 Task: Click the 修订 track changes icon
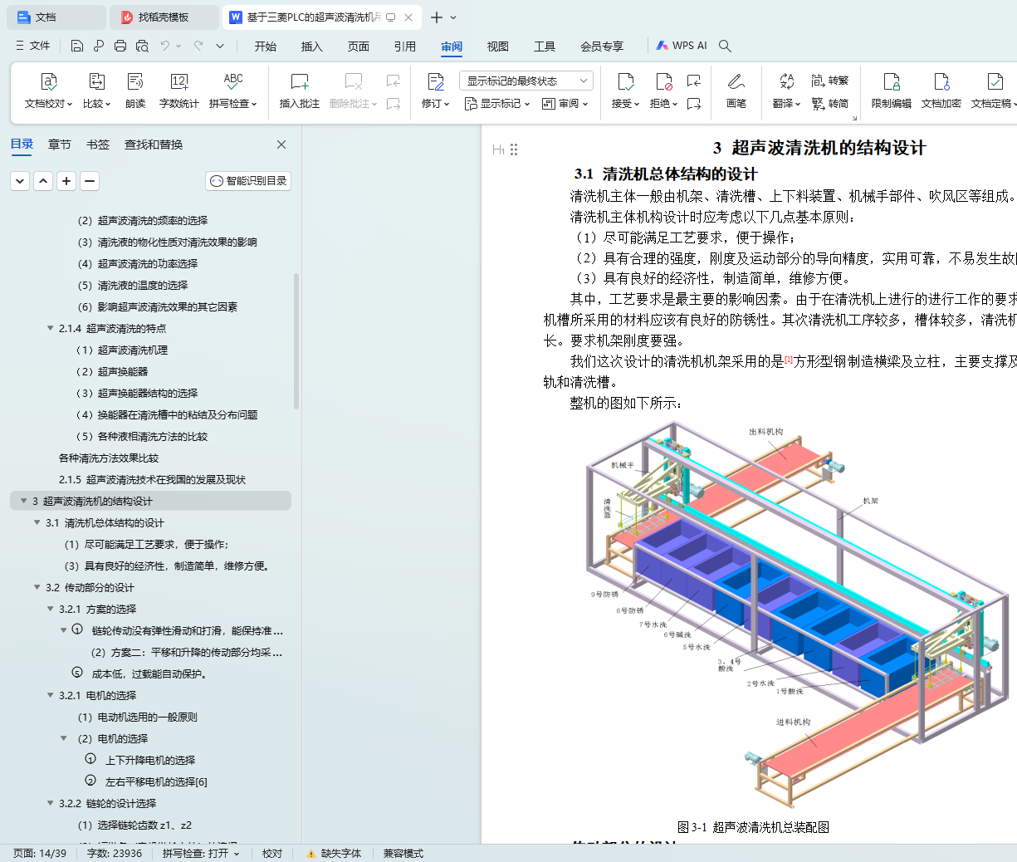[x=435, y=82]
